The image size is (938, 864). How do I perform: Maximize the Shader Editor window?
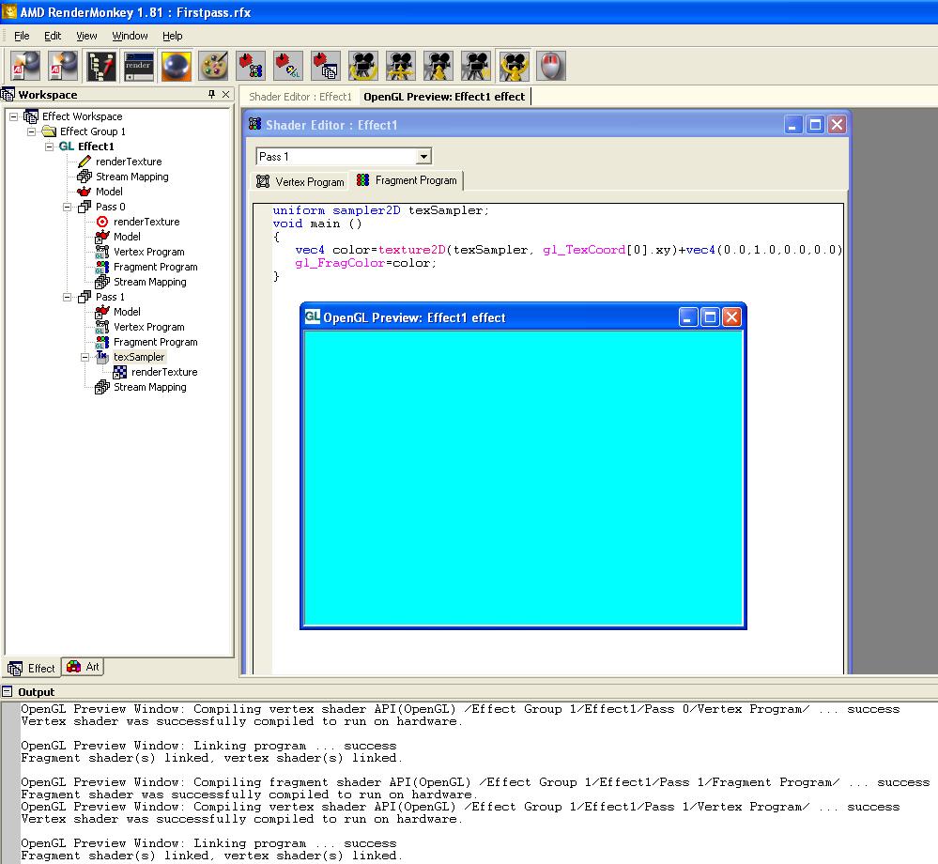(815, 125)
